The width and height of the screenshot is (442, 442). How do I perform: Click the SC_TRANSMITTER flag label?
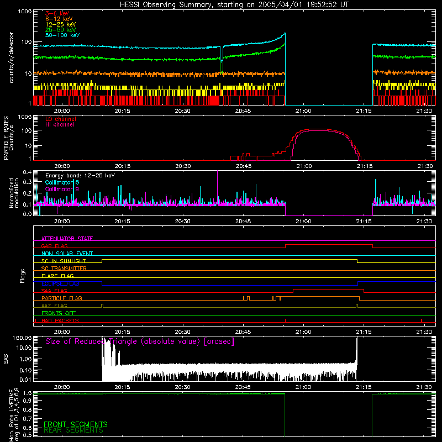coord(64,269)
